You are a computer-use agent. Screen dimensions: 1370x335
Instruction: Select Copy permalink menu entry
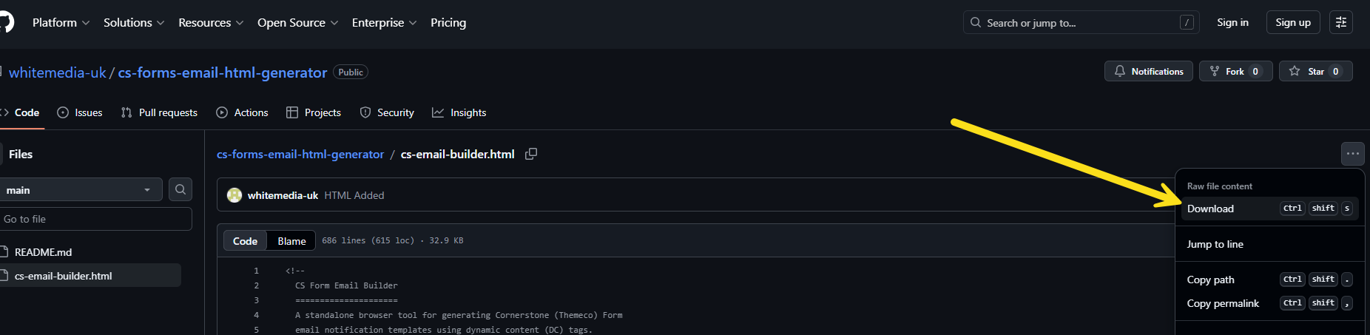pyautogui.click(x=1223, y=303)
